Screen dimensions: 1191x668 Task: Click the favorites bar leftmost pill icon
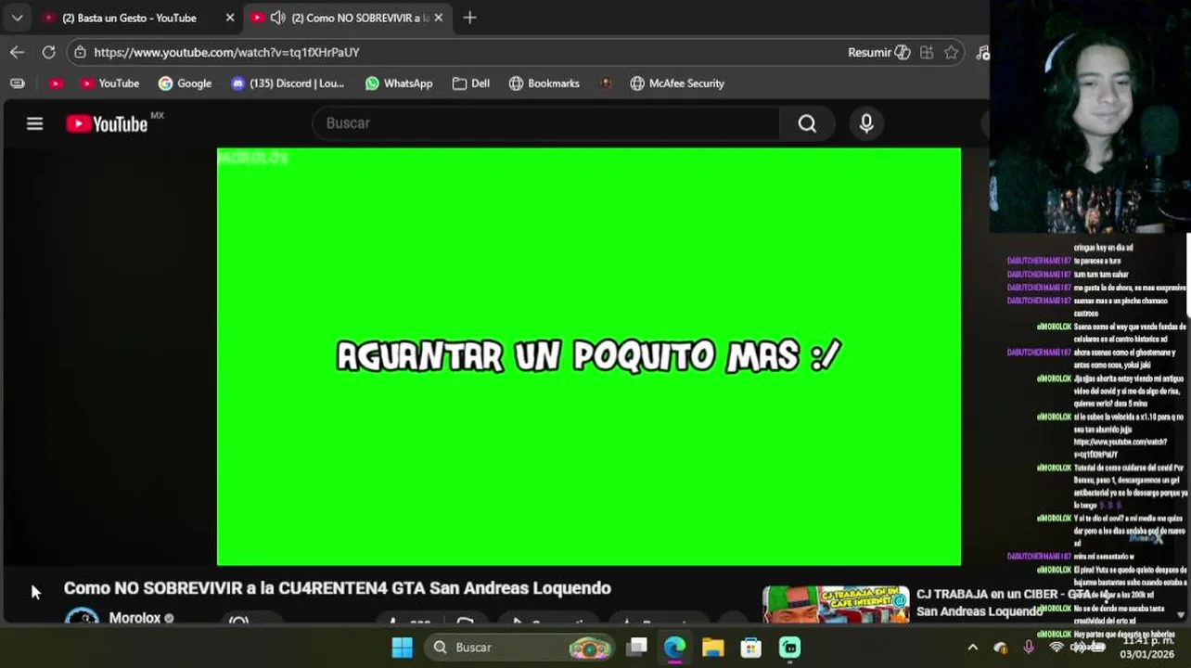coord(17,83)
